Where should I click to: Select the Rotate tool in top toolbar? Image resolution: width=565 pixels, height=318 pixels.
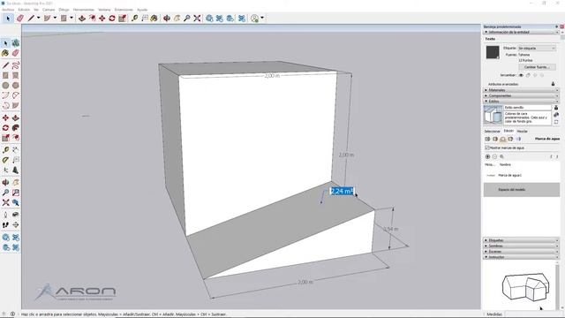click(112, 18)
